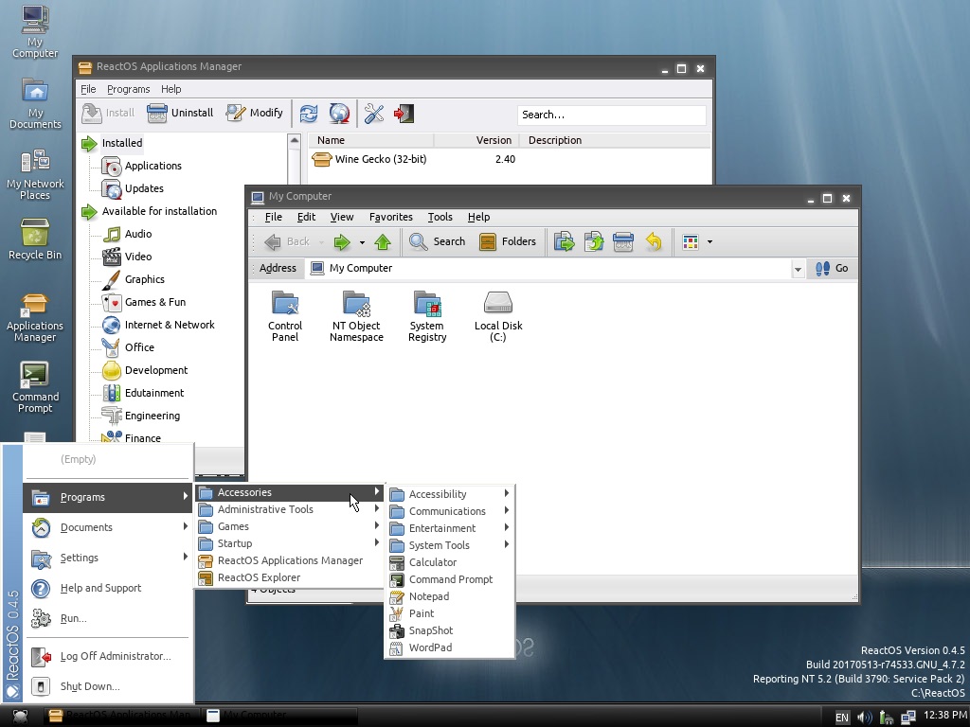
Task: Refresh the applications list
Action: click(x=309, y=114)
